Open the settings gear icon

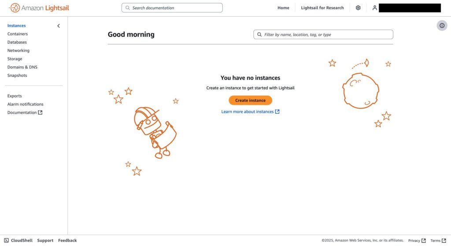pyautogui.click(x=358, y=8)
